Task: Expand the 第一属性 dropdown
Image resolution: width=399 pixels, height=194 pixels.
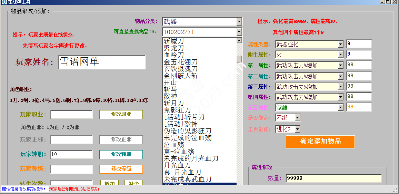Action: click(340, 65)
